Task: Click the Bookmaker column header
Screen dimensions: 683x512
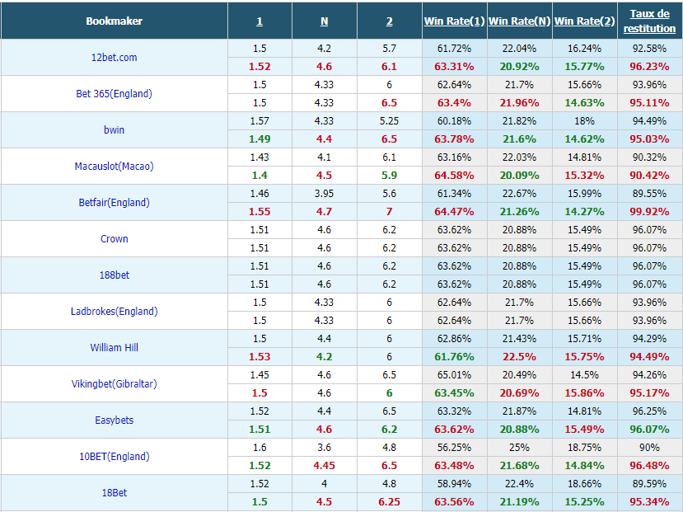Action: click(115, 21)
